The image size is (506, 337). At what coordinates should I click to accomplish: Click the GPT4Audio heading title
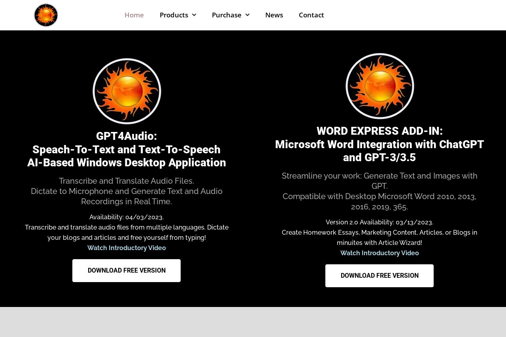tap(126, 149)
